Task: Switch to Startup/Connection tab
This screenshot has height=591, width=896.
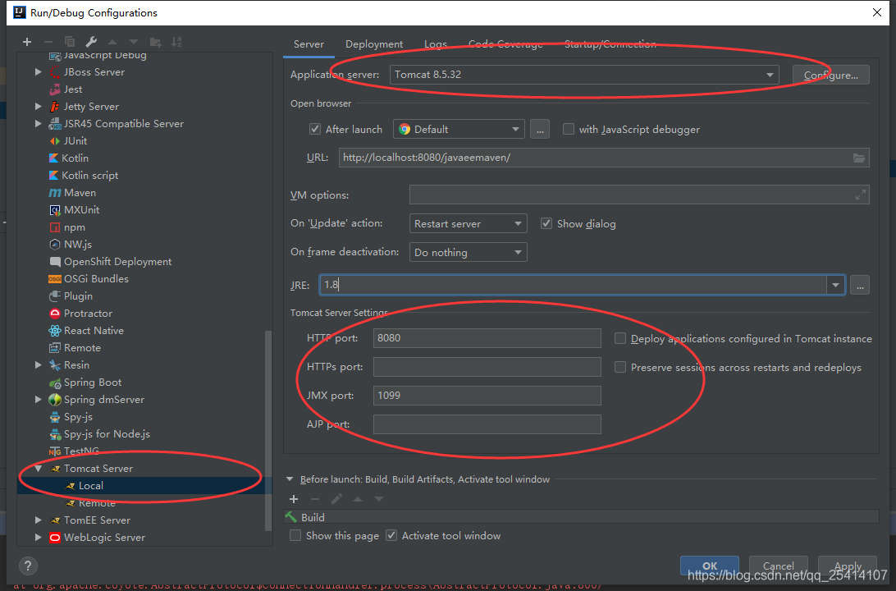Action: tap(610, 44)
